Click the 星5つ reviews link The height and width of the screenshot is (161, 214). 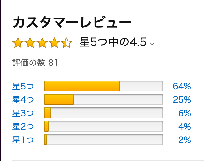coord(23,86)
